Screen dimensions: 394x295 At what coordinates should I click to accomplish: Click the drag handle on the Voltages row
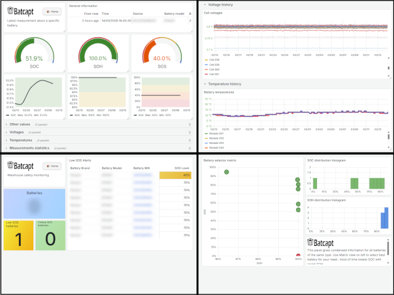190,132
